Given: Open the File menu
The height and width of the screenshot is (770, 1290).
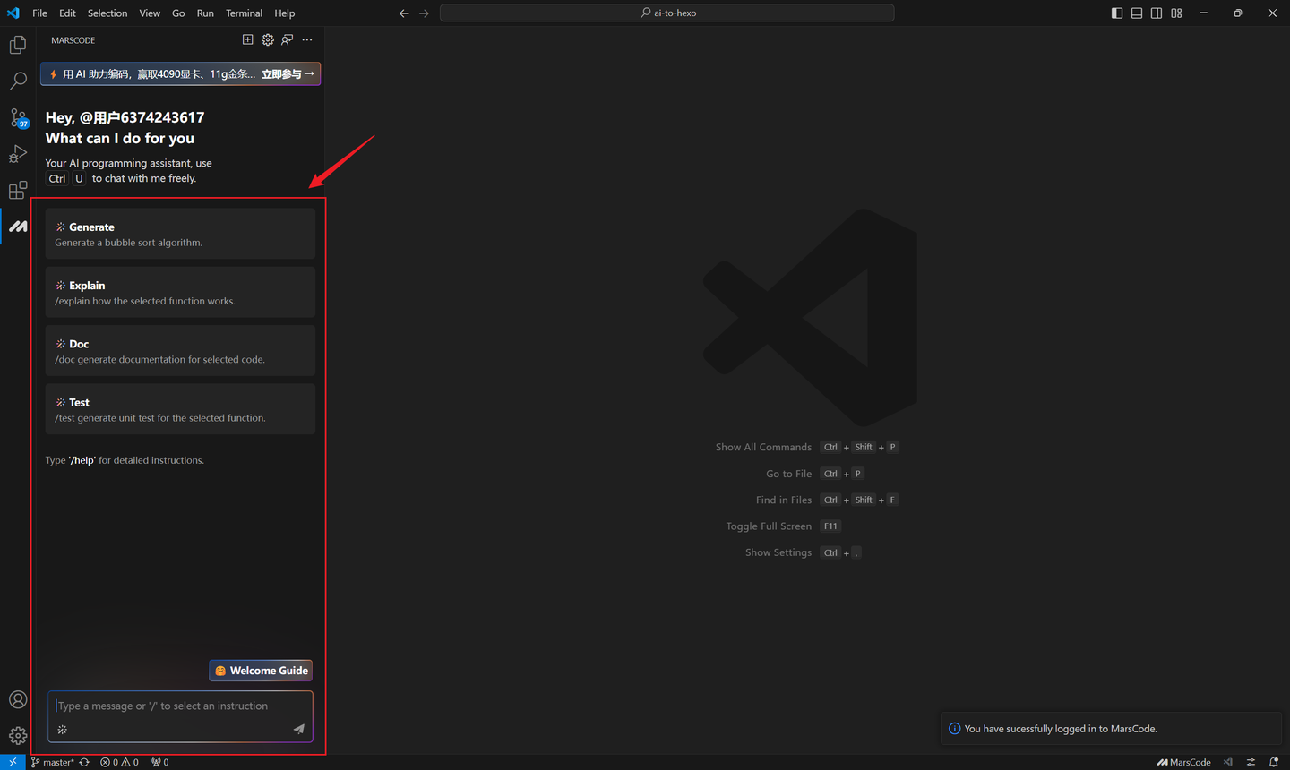Looking at the screenshot, I should tap(40, 13).
